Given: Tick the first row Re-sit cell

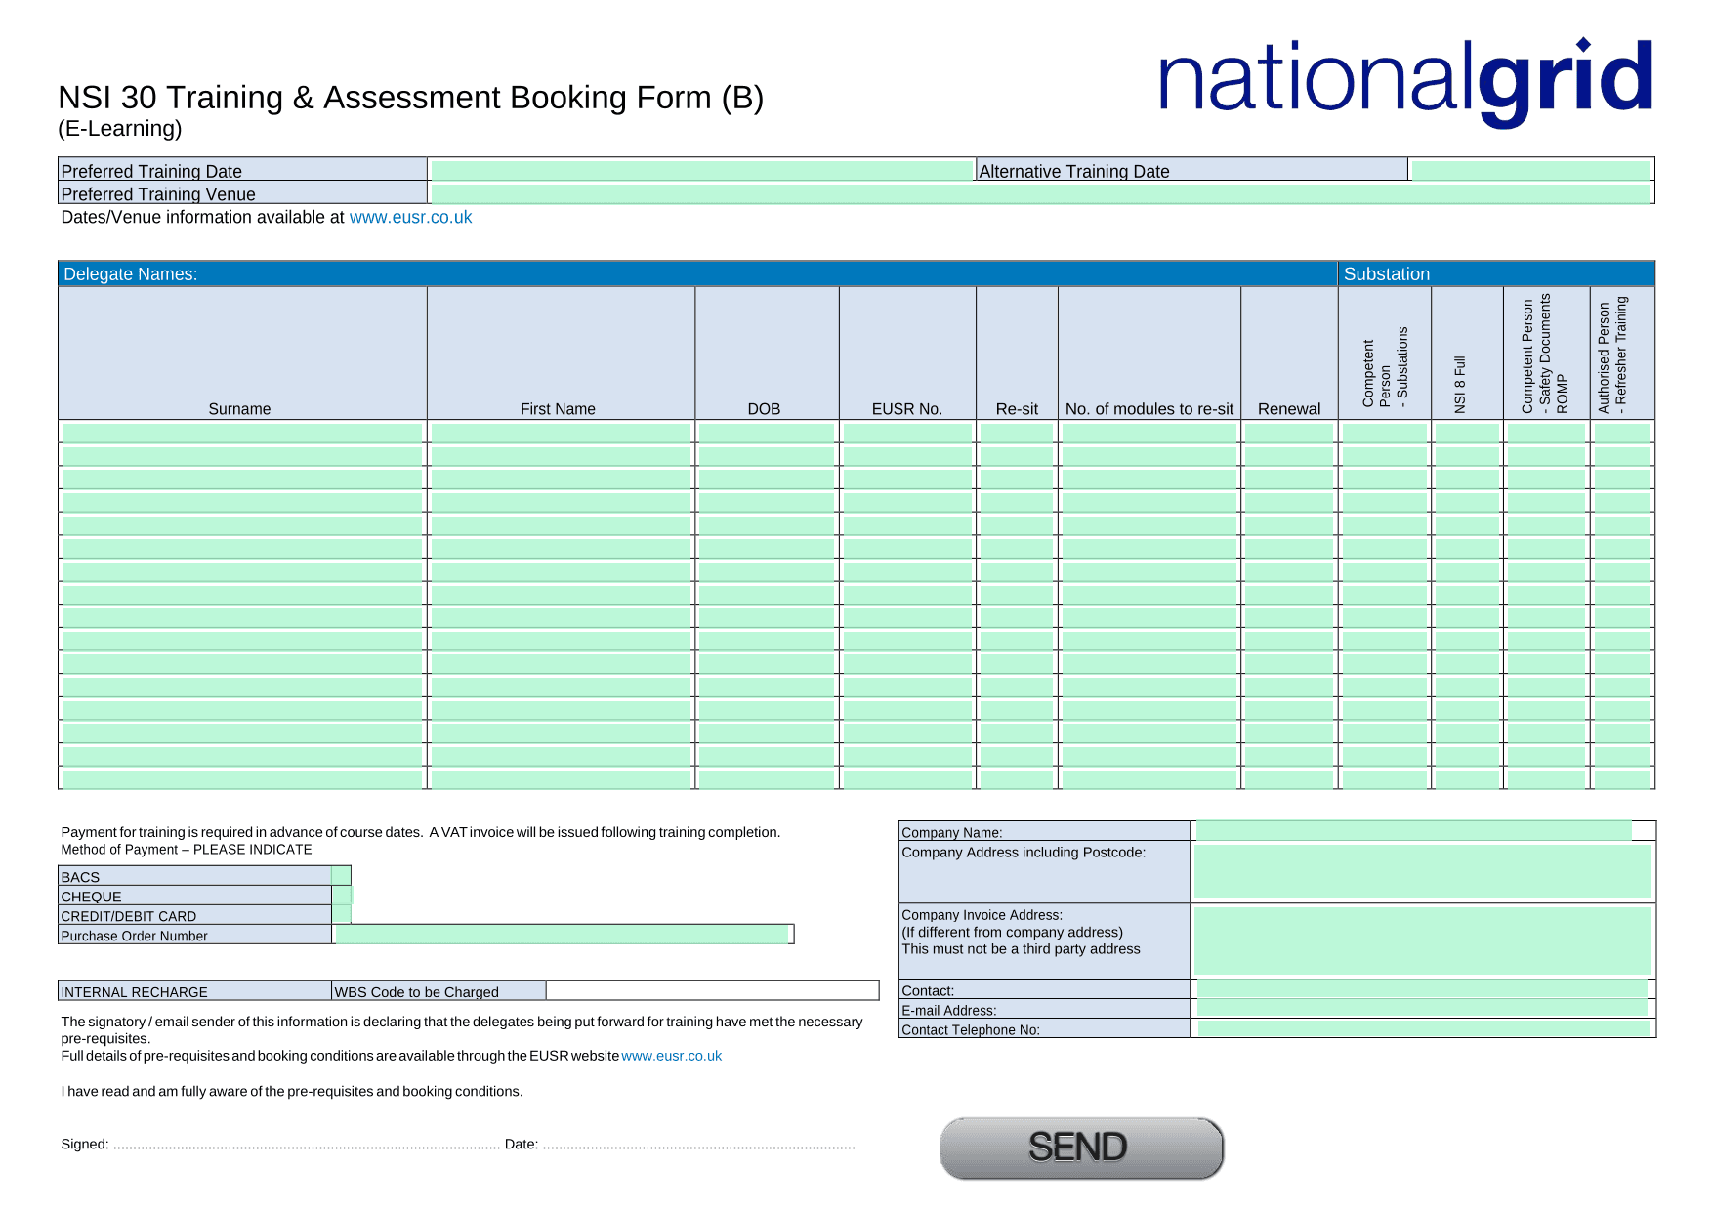Looking at the screenshot, I should (1017, 432).
